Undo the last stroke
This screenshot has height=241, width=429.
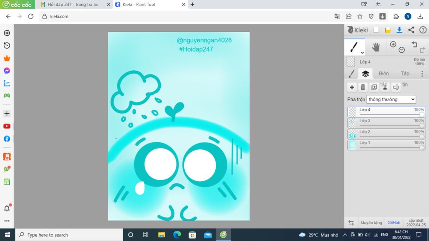tap(414, 44)
